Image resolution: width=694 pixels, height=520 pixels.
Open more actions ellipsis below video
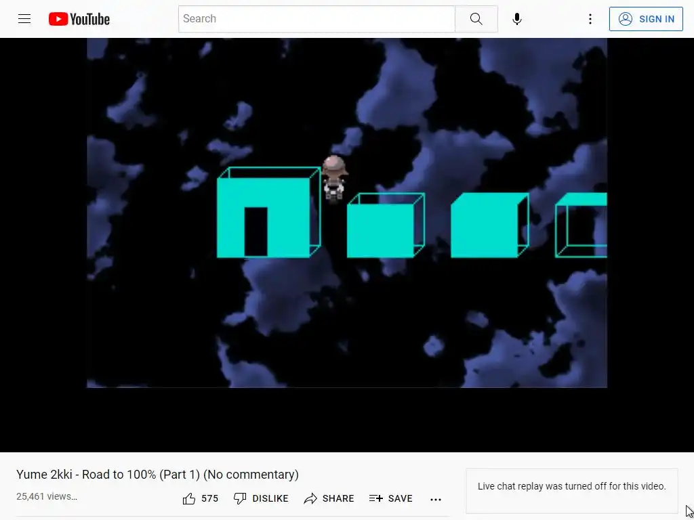(x=436, y=499)
